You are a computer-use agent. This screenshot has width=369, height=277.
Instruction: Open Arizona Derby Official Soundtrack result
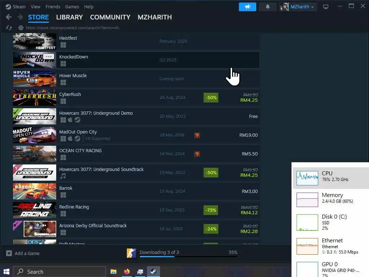136,229
